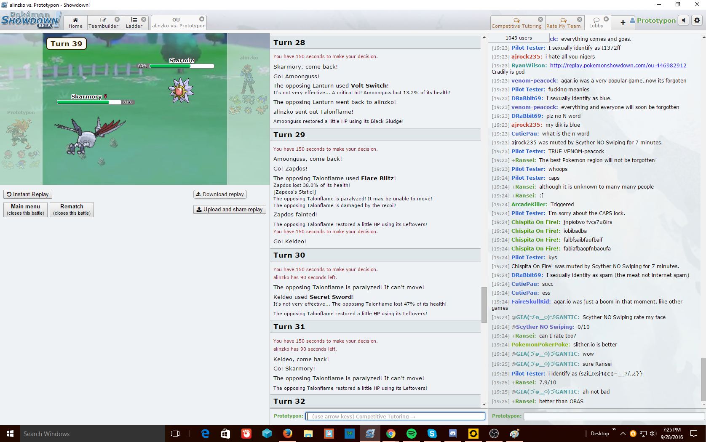Expand hidden system tray icons
The width and height of the screenshot is (706, 442).
(623, 434)
